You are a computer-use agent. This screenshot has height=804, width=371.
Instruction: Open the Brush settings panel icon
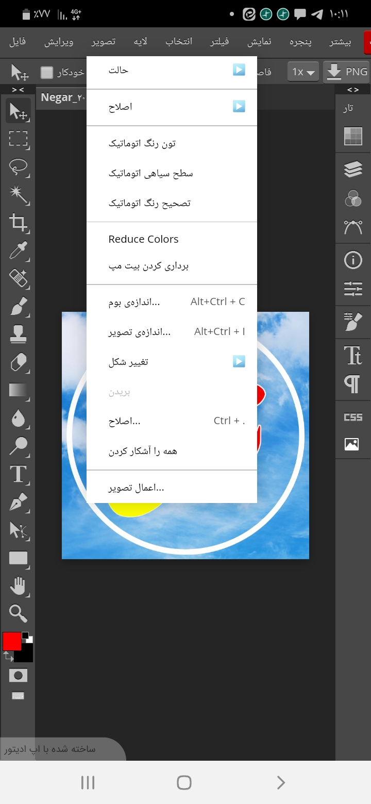tap(353, 322)
